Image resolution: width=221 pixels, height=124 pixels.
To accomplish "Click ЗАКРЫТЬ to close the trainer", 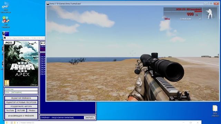I will click(x=89, y=117).
